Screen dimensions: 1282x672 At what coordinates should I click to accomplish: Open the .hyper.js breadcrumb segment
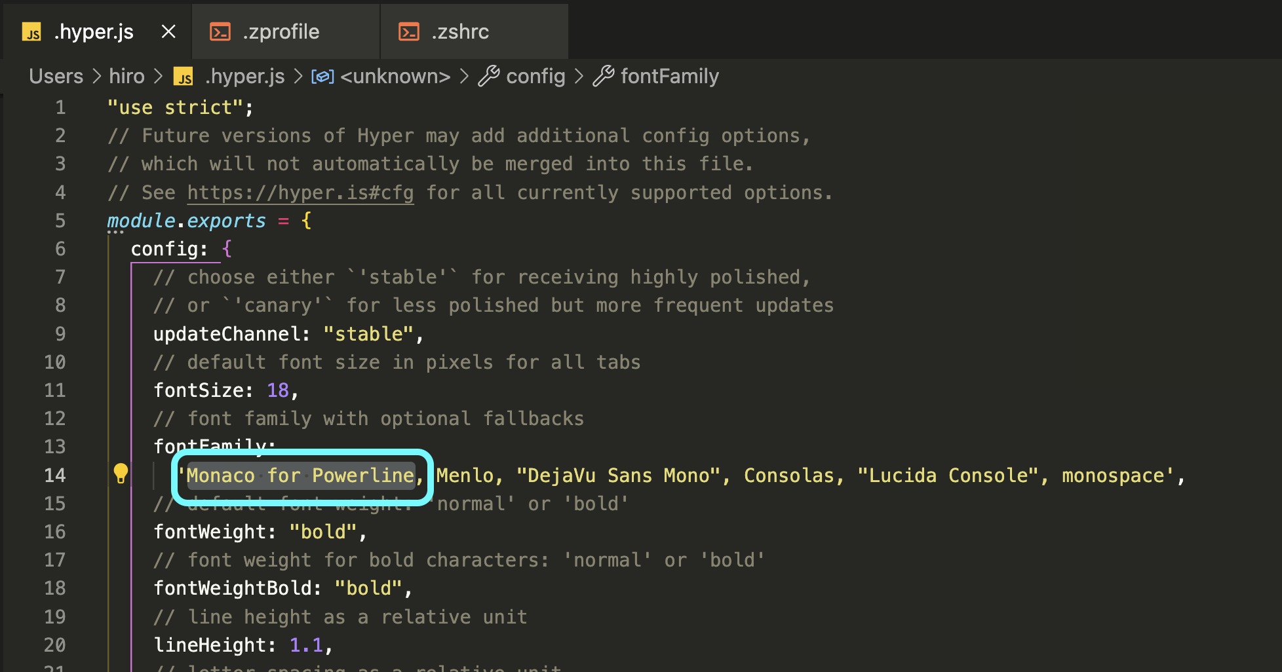point(245,77)
